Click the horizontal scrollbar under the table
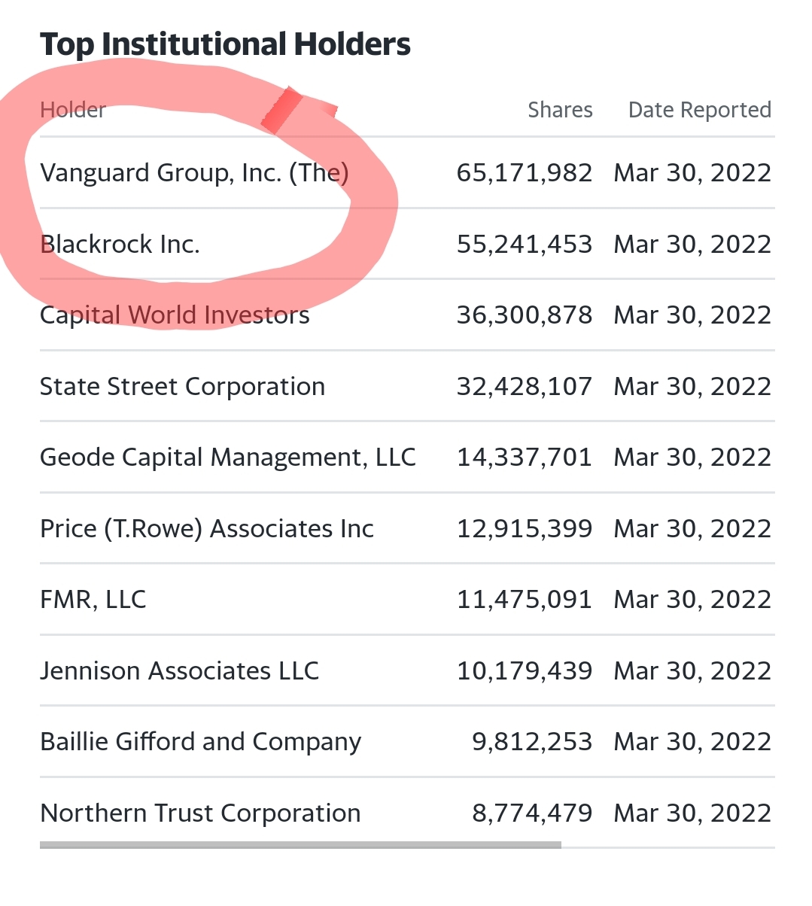The image size is (812, 906). point(300,845)
